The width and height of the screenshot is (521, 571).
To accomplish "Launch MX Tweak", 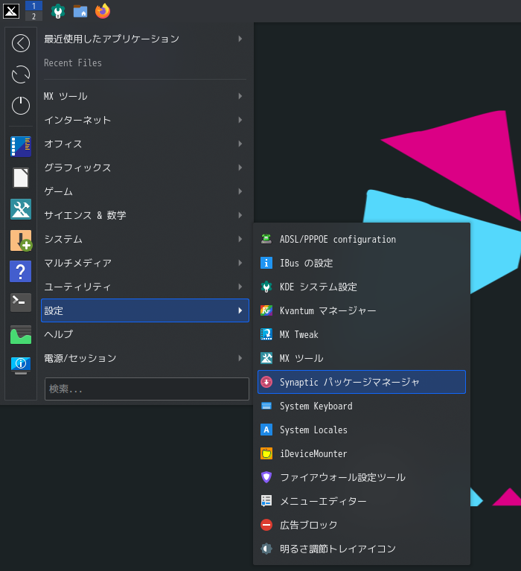I will [x=362, y=334].
